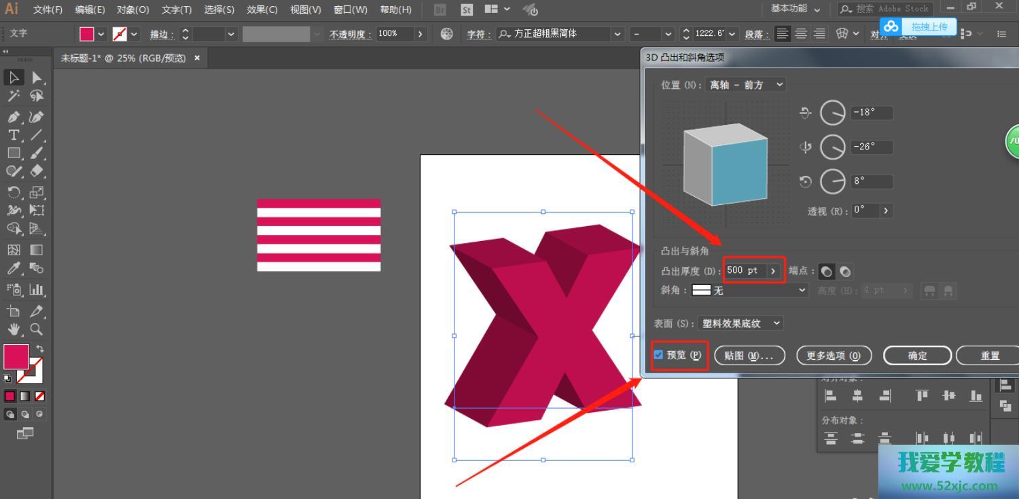The width and height of the screenshot is (1019, 499).
Task: Select the Direct Selection tool
Action: 37,77
